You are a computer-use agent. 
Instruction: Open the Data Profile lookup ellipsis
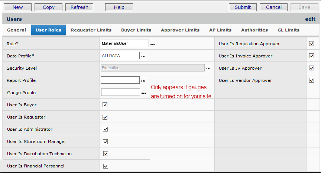143,56
